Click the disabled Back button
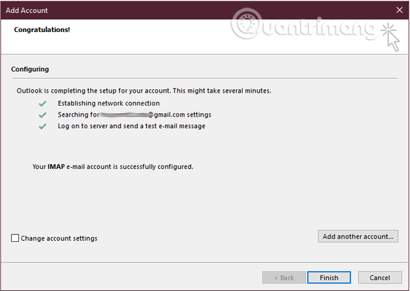 click(x=284, y=277)
